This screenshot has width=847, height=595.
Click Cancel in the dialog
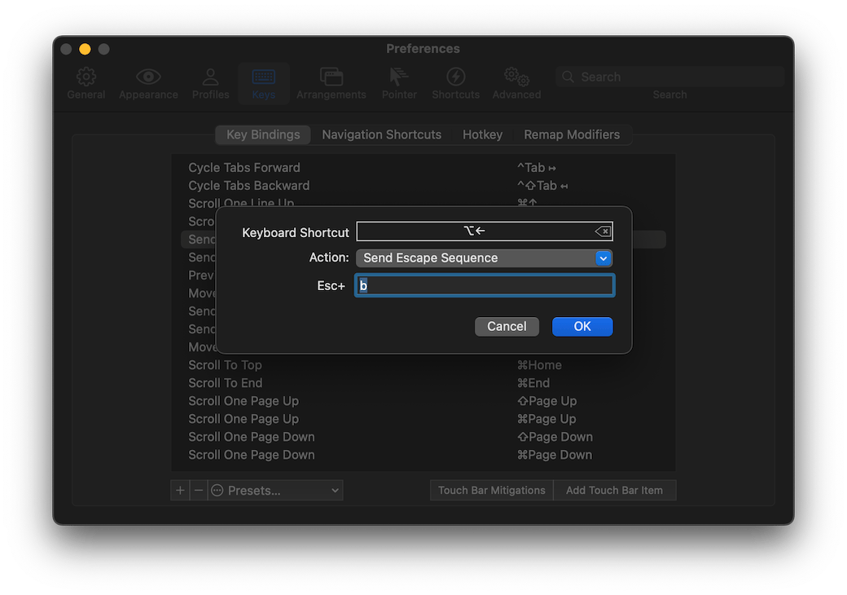[x=507, y=326]
